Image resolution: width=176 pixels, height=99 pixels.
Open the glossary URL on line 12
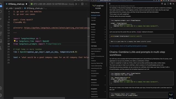point(57,28)
